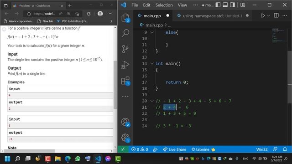Open Akoric corporation bookmark

[x=19, y=21]
